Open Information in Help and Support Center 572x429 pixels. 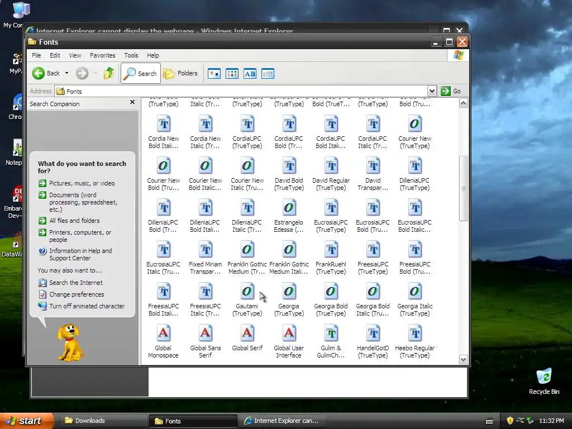(x=80, y=254)
